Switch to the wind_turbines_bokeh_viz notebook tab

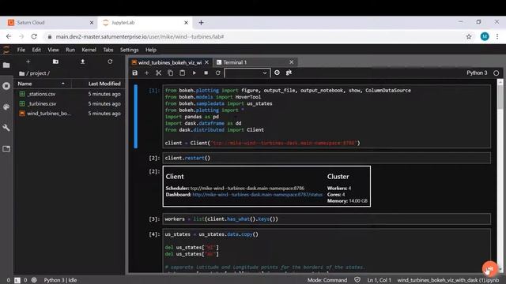[170, 62]
